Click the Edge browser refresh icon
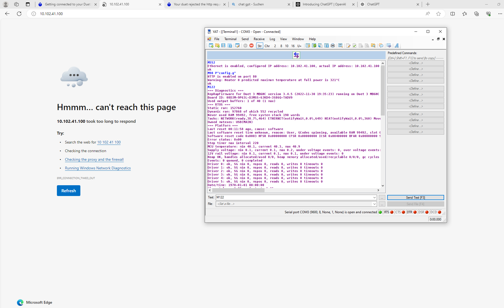The width and height of the screenshot is (504, 308). 19,14
